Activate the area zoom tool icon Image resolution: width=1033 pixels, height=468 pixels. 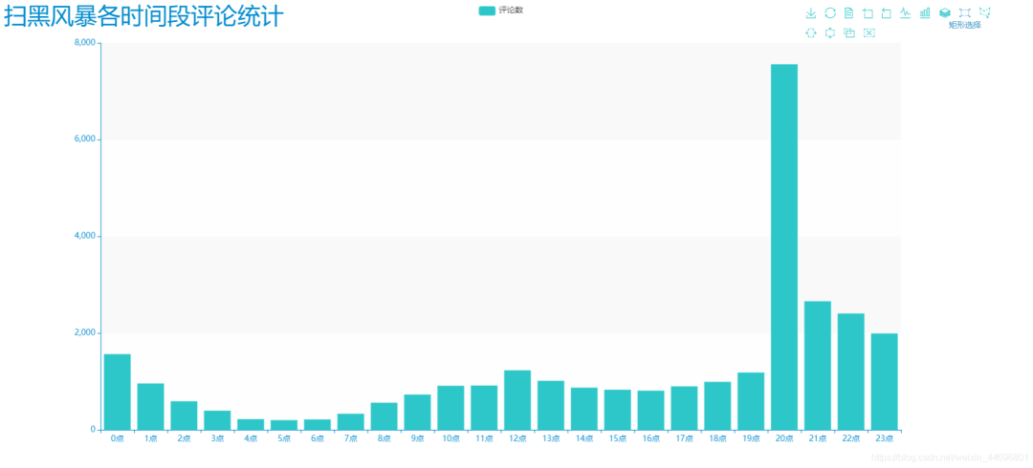pyautogui.click(x=868, y=12)
